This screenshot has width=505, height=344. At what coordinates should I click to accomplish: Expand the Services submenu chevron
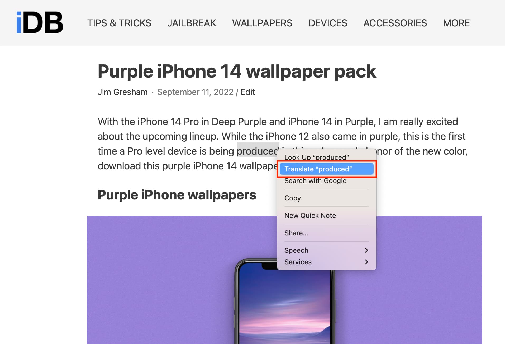366,262
